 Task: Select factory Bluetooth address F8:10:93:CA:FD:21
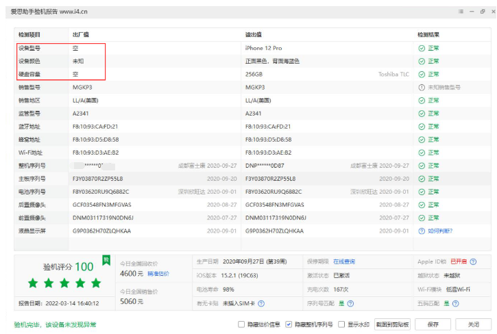[x=95, y=127]
